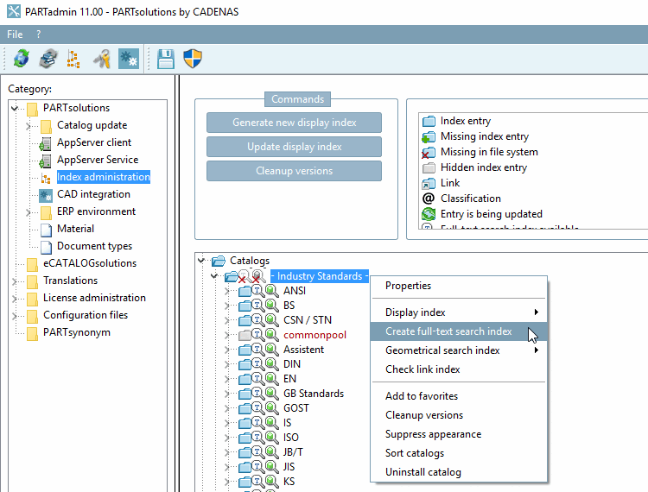Select Uninstall catalog from context menu
Screen dimensions: 648x492
click(x=422, y=472)
